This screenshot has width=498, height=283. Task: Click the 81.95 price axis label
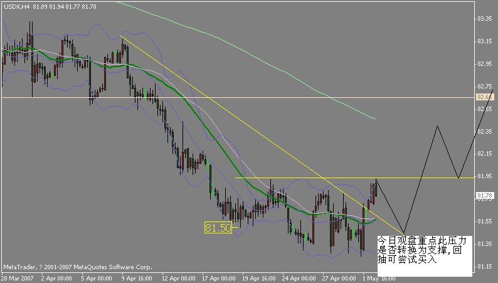(x=485, y=176)
